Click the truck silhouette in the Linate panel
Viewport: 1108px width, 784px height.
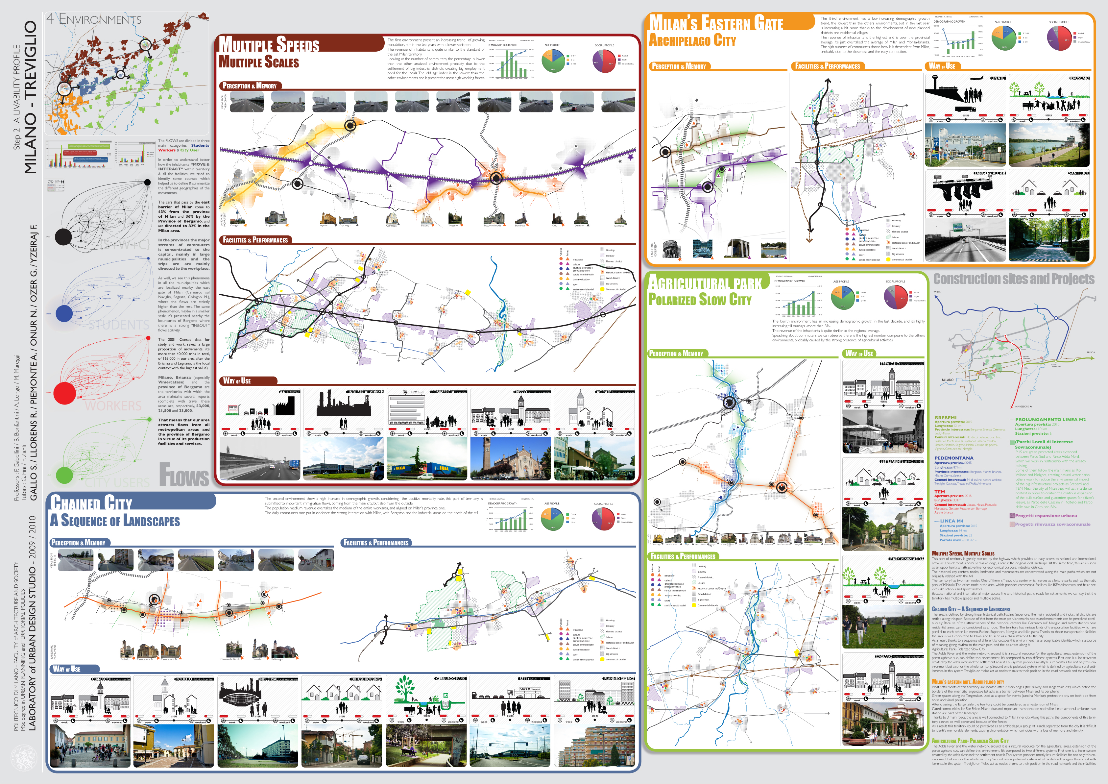[965, 109]
